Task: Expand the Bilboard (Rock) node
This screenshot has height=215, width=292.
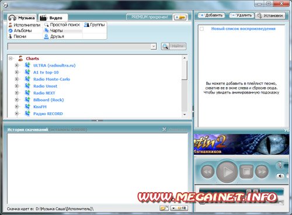Action: (x=17, y=100)
